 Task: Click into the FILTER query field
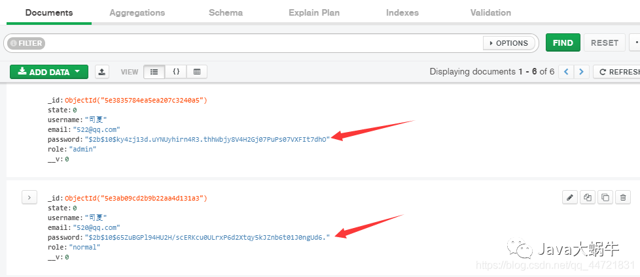[262, 43]
